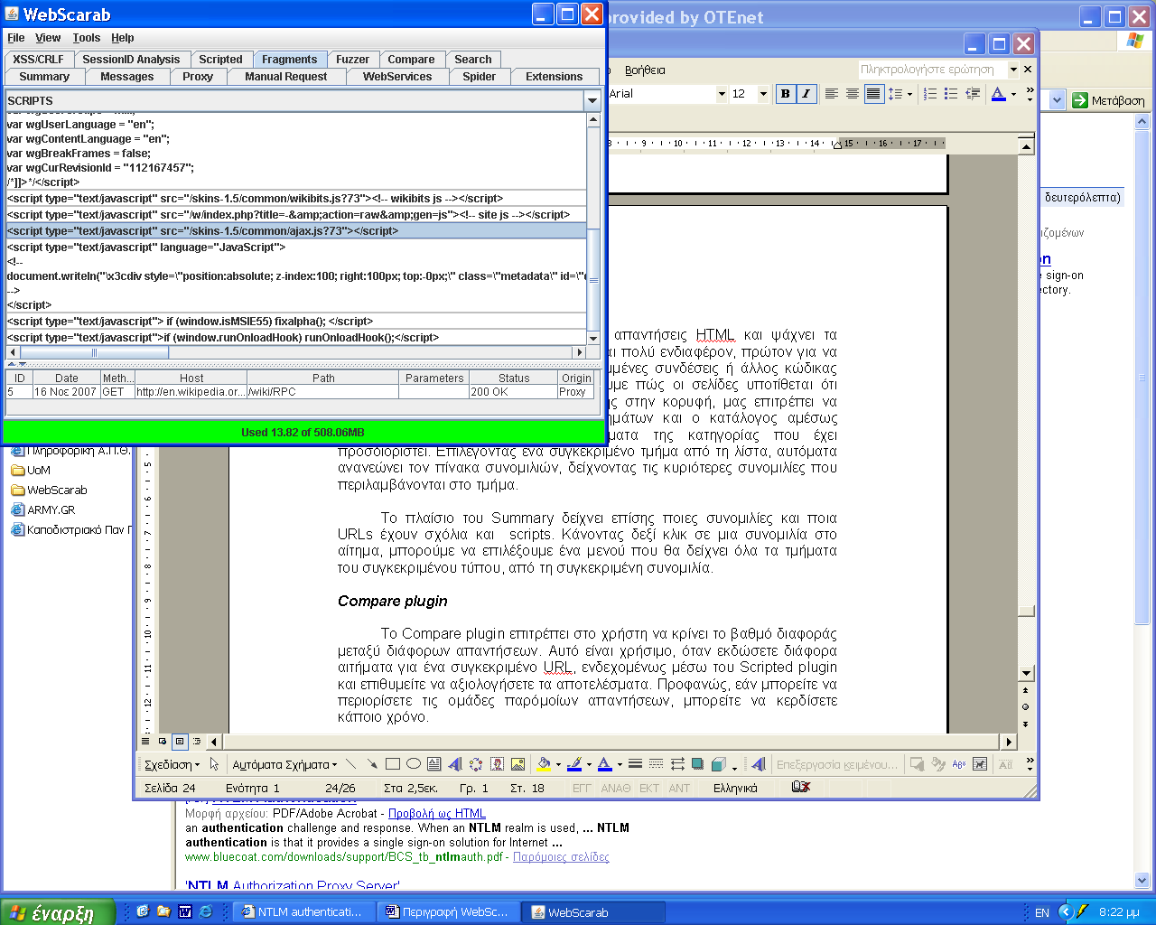Viewport: 1156px width, 925px height.
Task: Apply line color in drawing toolbar
Action: click(574, 764)
